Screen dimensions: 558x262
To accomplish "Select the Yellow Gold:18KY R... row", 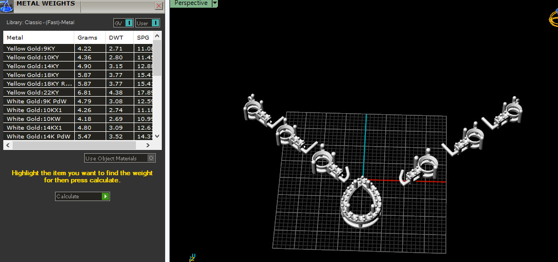I will click(x=78, y=83).
